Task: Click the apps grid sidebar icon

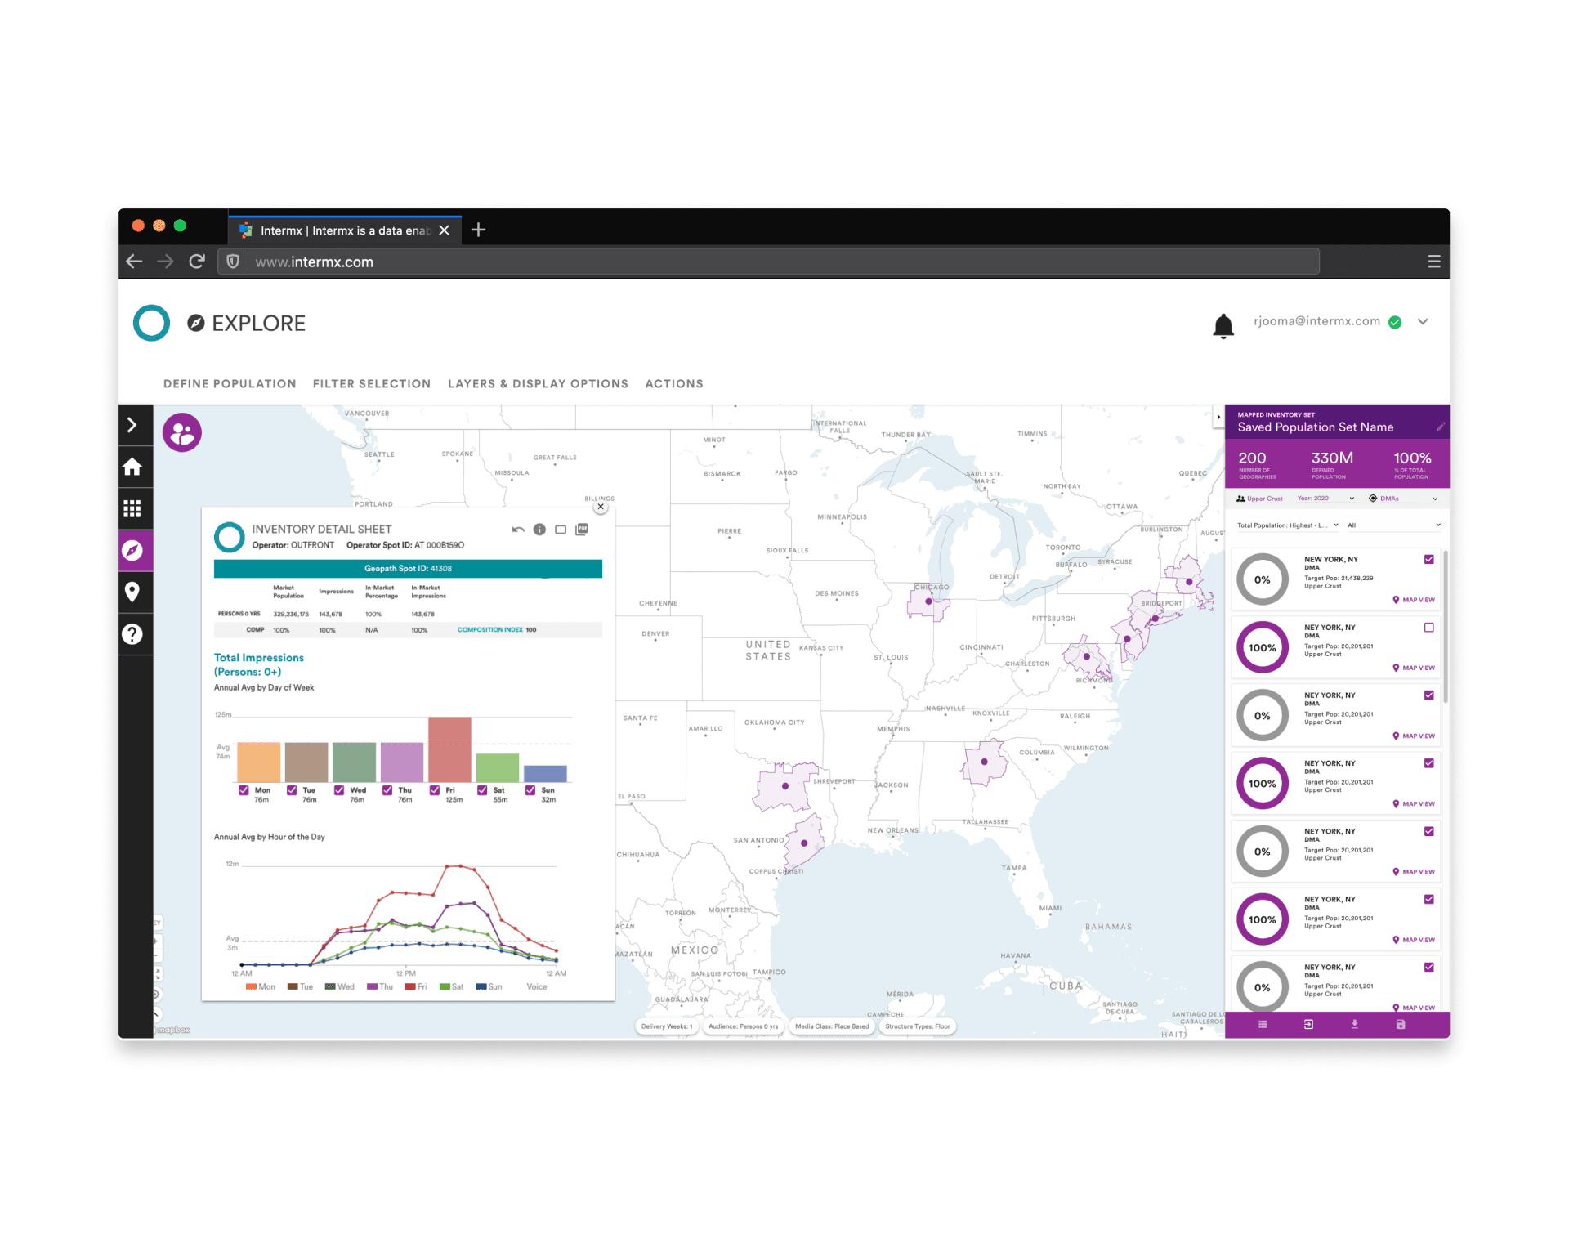Action: (x=132, y=508)
